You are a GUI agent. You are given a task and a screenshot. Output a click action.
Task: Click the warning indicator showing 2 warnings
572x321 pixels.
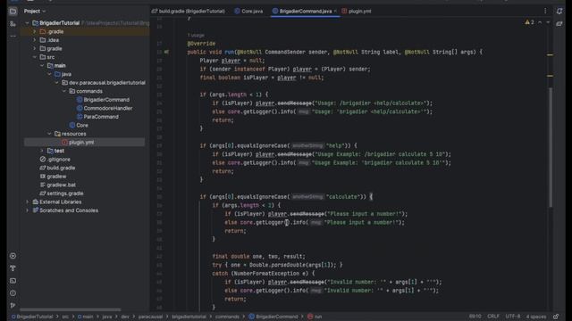[529, 22]
